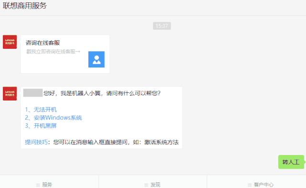Click the 戳我立即咨询在线客服 subtitle text

pyautogui.click(x=53, y=52)
